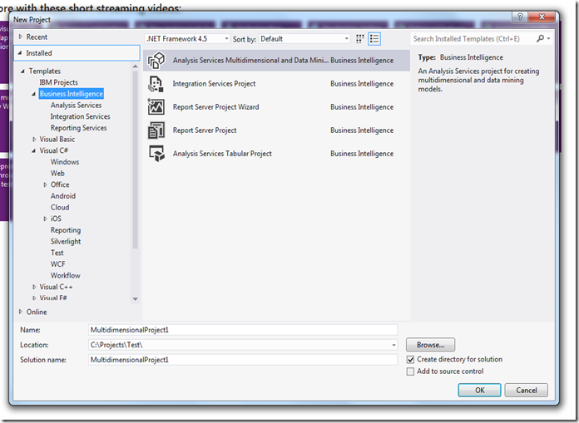Select Integration Services Project template name

click(214, 84)
